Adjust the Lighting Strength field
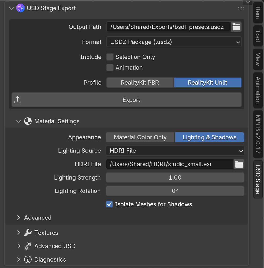This screenshot has height=268, width=264. tap(175, 177)
